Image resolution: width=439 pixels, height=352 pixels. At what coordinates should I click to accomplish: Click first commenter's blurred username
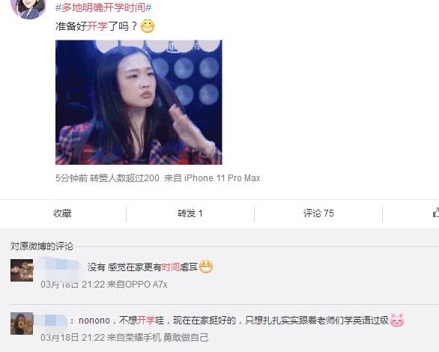tap(60, 269)
